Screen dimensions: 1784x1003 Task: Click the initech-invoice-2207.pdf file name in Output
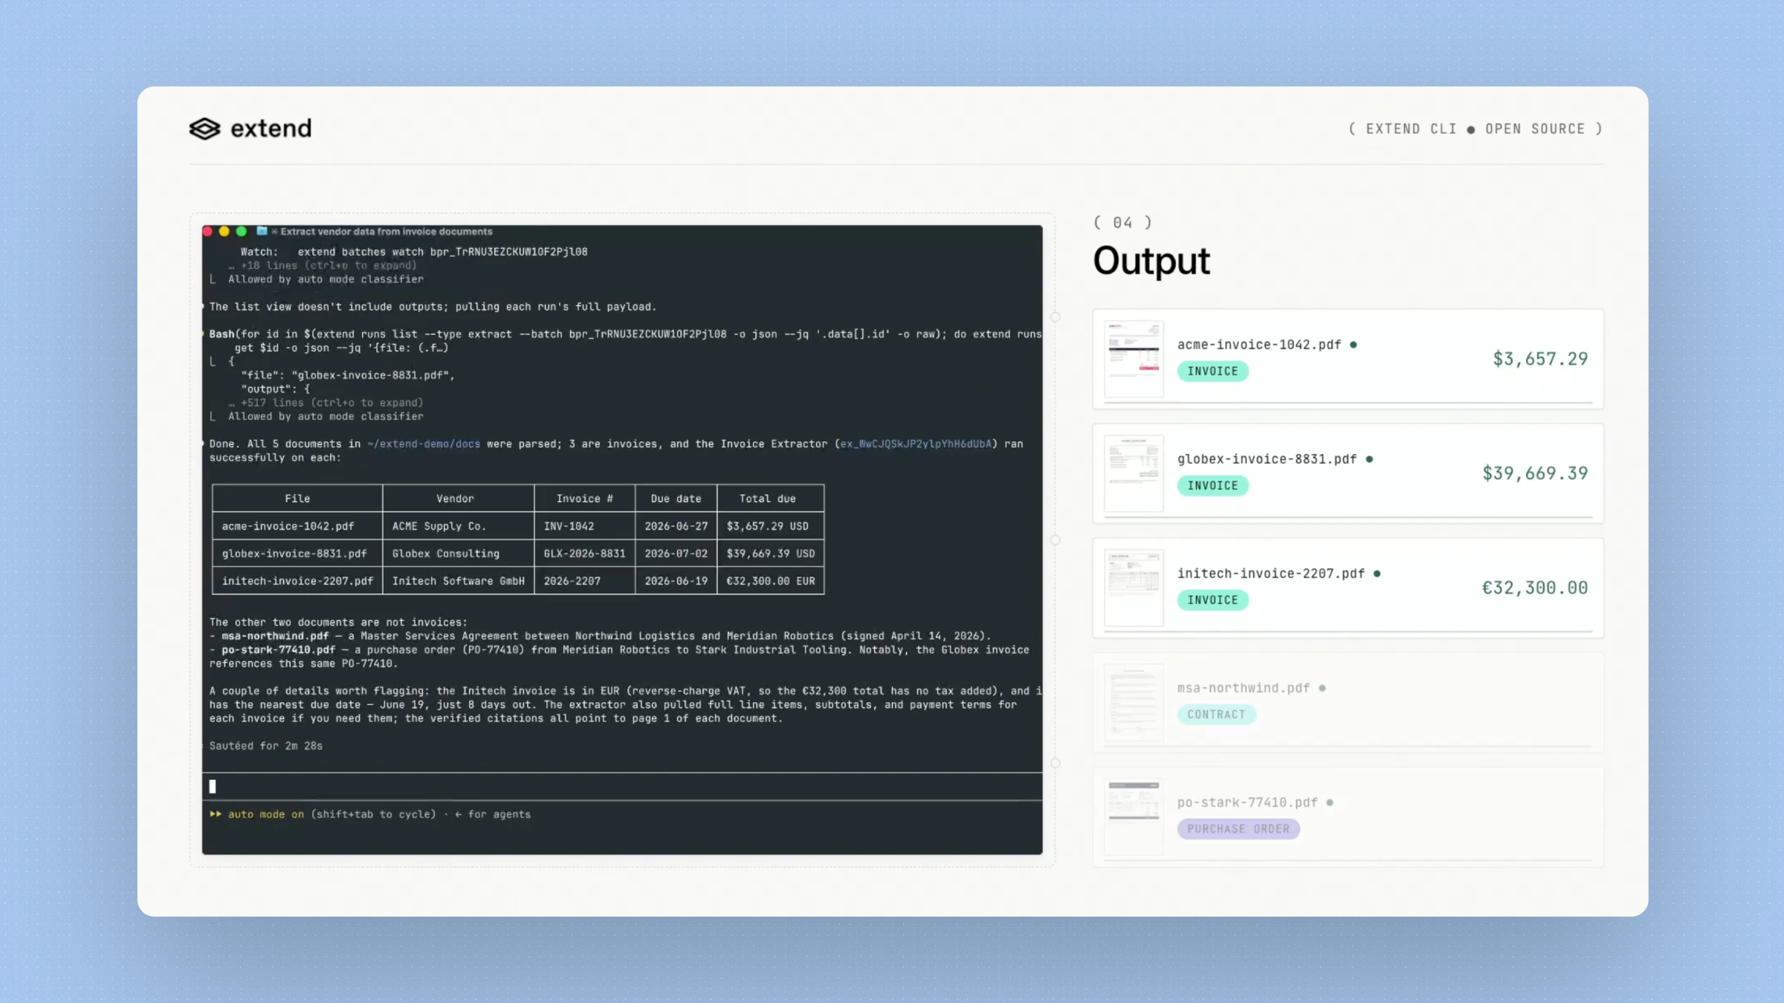(x=1271, y=574)
